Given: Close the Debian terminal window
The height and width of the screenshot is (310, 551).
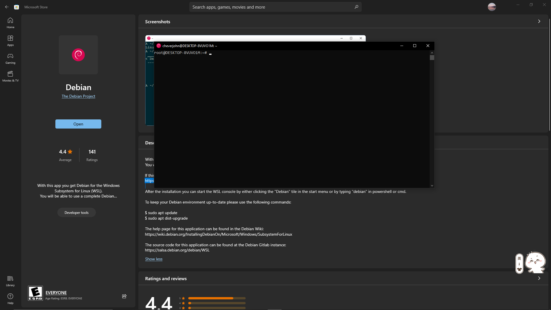Looking at the screenshot, I should point(428,46).
